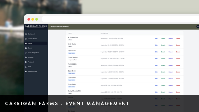Image resolution: width=199 pixels, height=112 pixels.
Task: Click the user avatar in header
Action: (x=198, y=26)
